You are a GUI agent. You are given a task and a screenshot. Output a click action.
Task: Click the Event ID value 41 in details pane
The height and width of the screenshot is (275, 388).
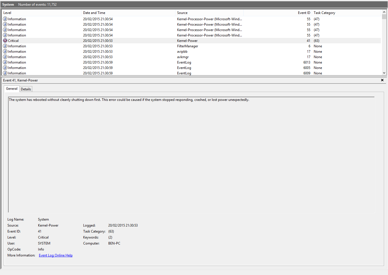point(40,231)
